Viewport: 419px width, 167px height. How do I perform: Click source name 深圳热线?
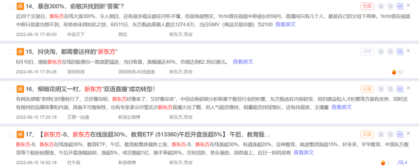point(76,72)
